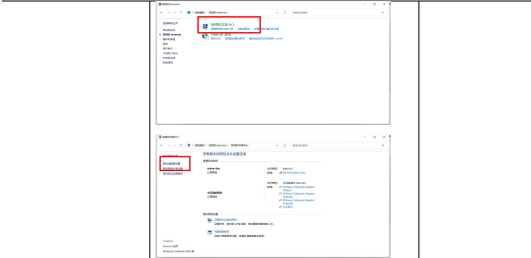Click the rokae-dev network name text

(x=214, y=168)
